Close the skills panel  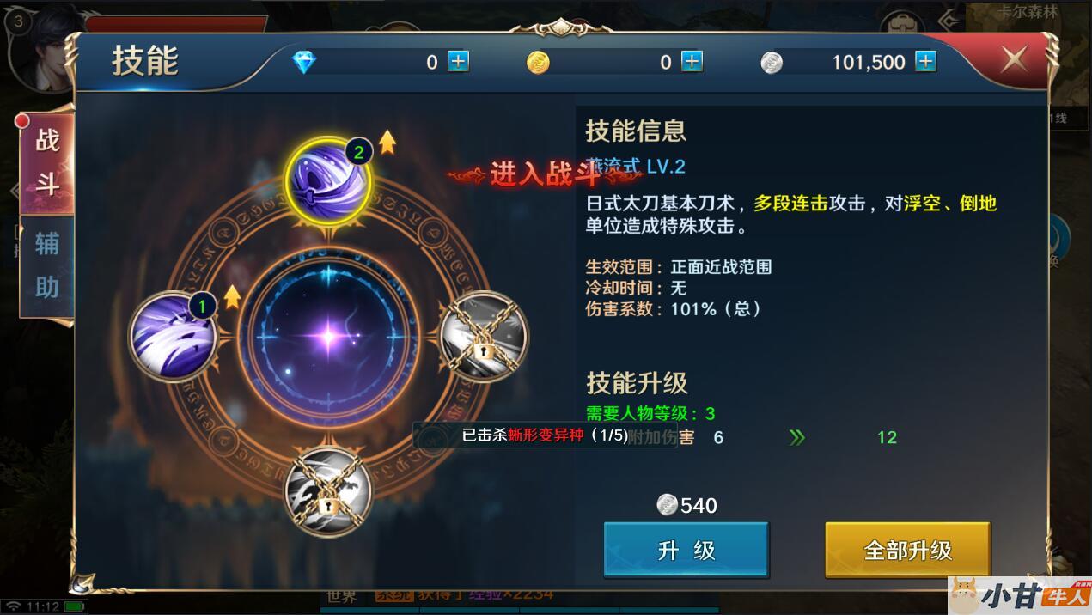(x=1014, y=59)
